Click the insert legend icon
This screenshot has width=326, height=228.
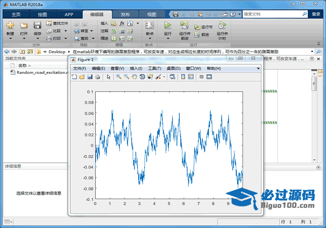click(191, 77)
